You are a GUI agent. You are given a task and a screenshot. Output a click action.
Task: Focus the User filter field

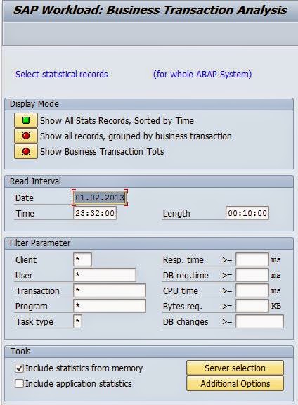point(105,275)
